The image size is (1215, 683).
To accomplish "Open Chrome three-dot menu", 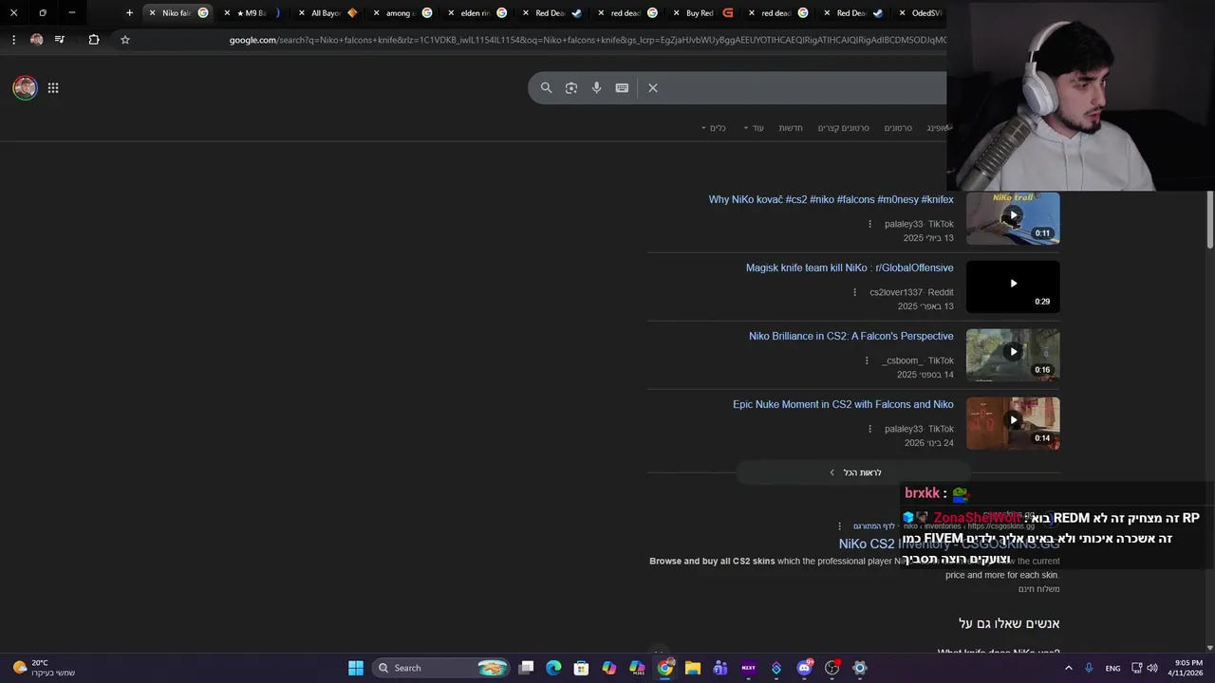I will point(13,40).
